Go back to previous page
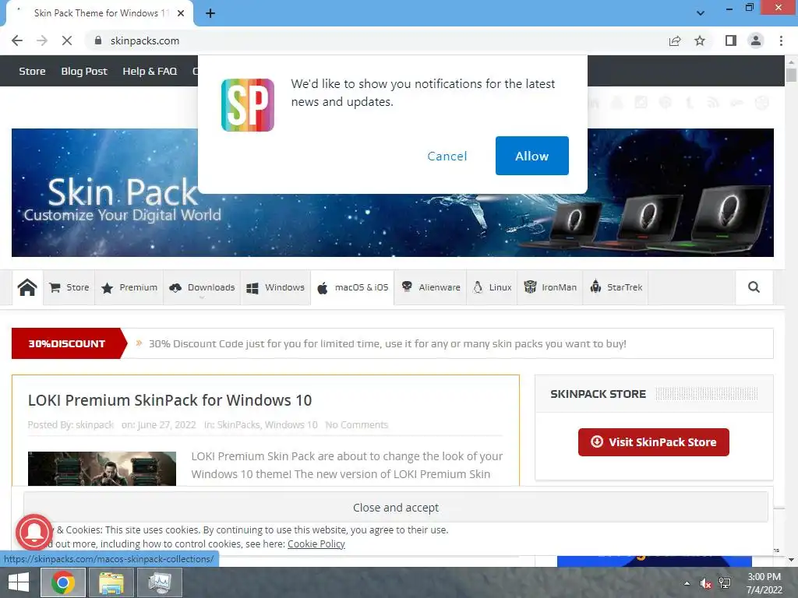The image size is (798, 598). tap(17, 40)
